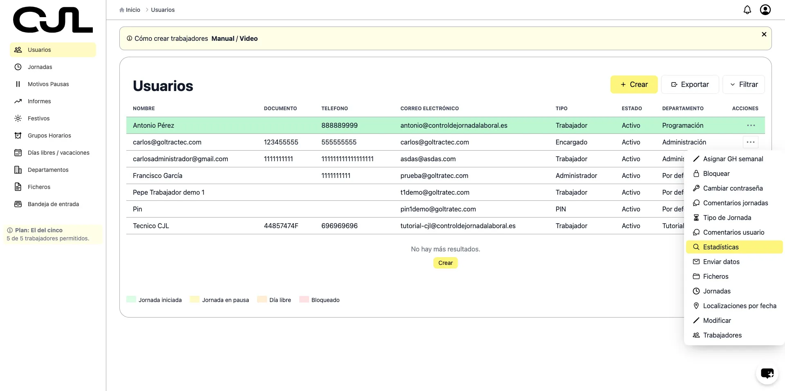The image size is (785, 391).
Task: Click the yellow Crear button in header
Action: (x=634, y=84)
